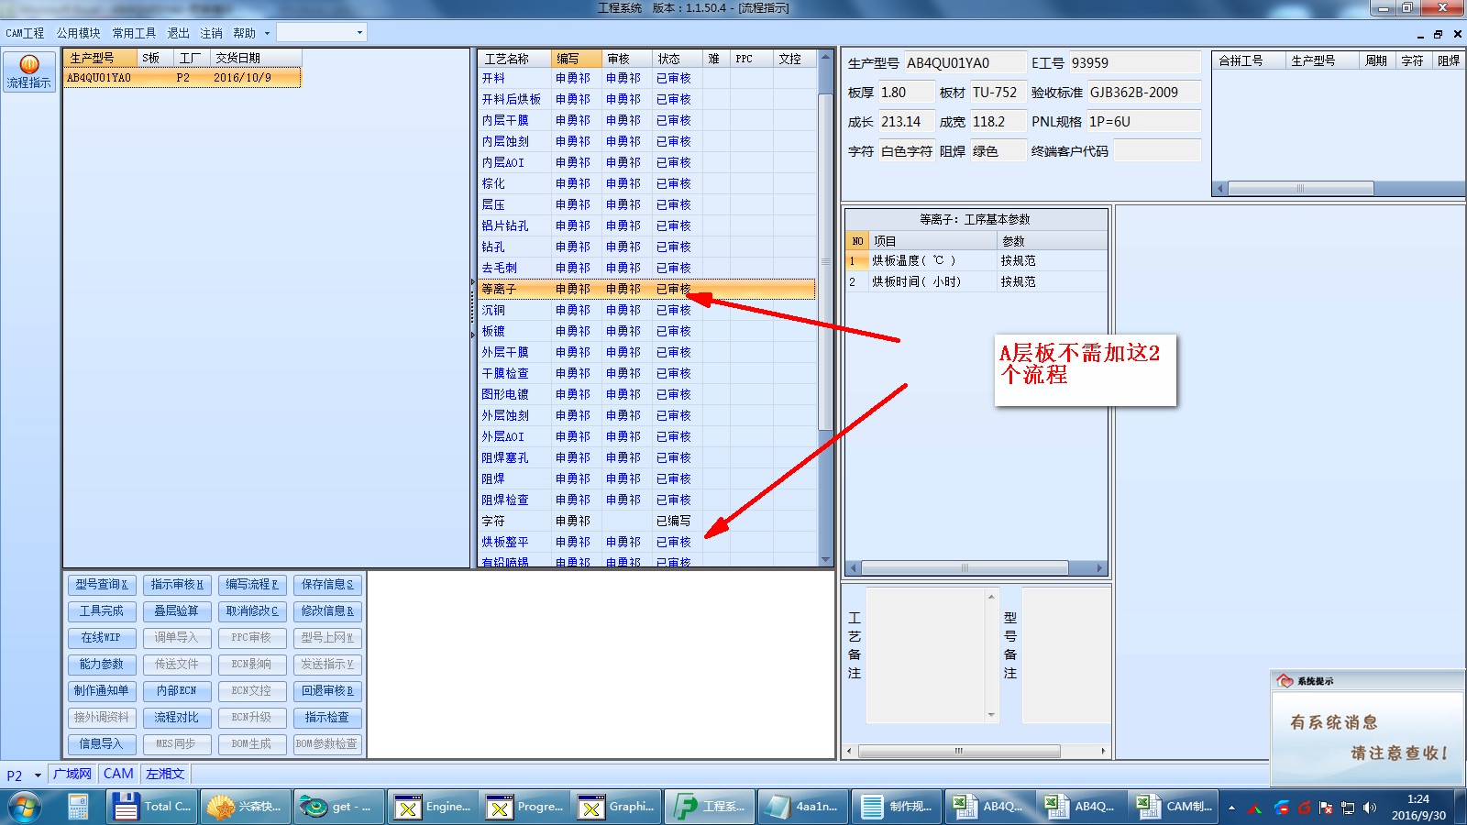Open second AB4Q Excel taskbar item
The height and width of the screenshot is (825, 1467).
[1082, 807]
